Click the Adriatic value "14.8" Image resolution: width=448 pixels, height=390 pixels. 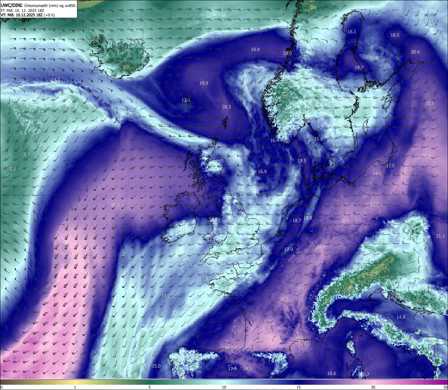tap(401, 317)
